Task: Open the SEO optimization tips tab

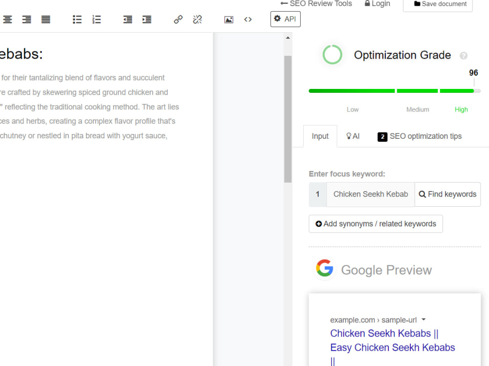Action: [420, 136]
